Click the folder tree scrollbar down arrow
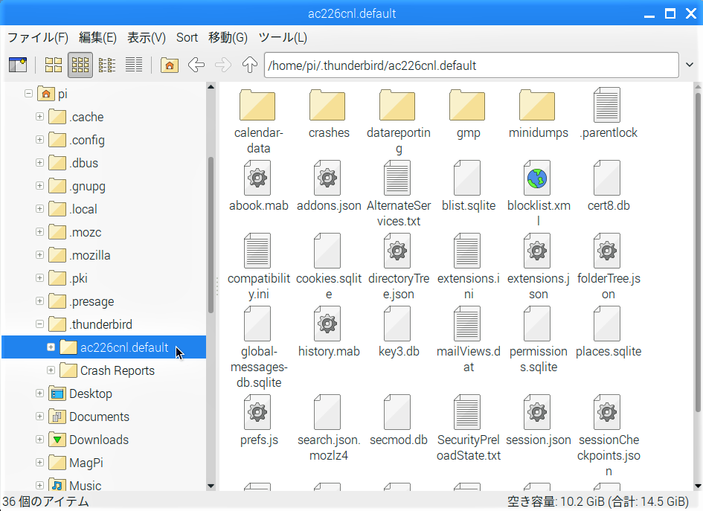 [211, 486]
